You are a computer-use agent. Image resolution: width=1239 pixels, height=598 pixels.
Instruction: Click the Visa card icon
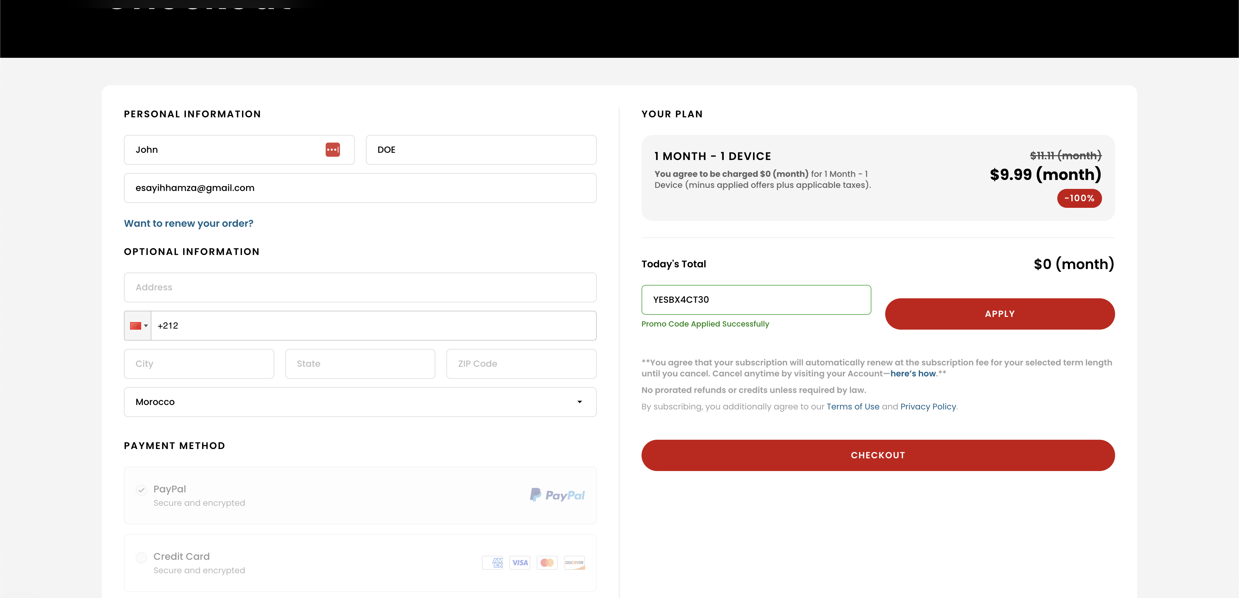coord(519,563)
